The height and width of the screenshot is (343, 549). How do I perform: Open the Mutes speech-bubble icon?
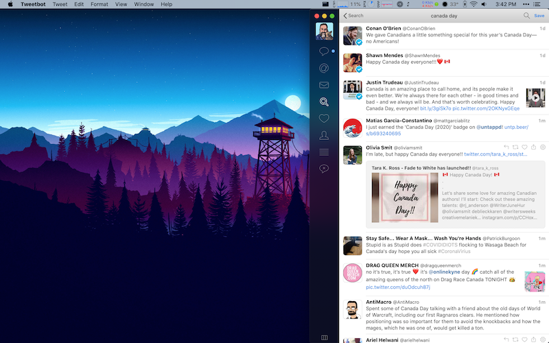pos(324,169)
